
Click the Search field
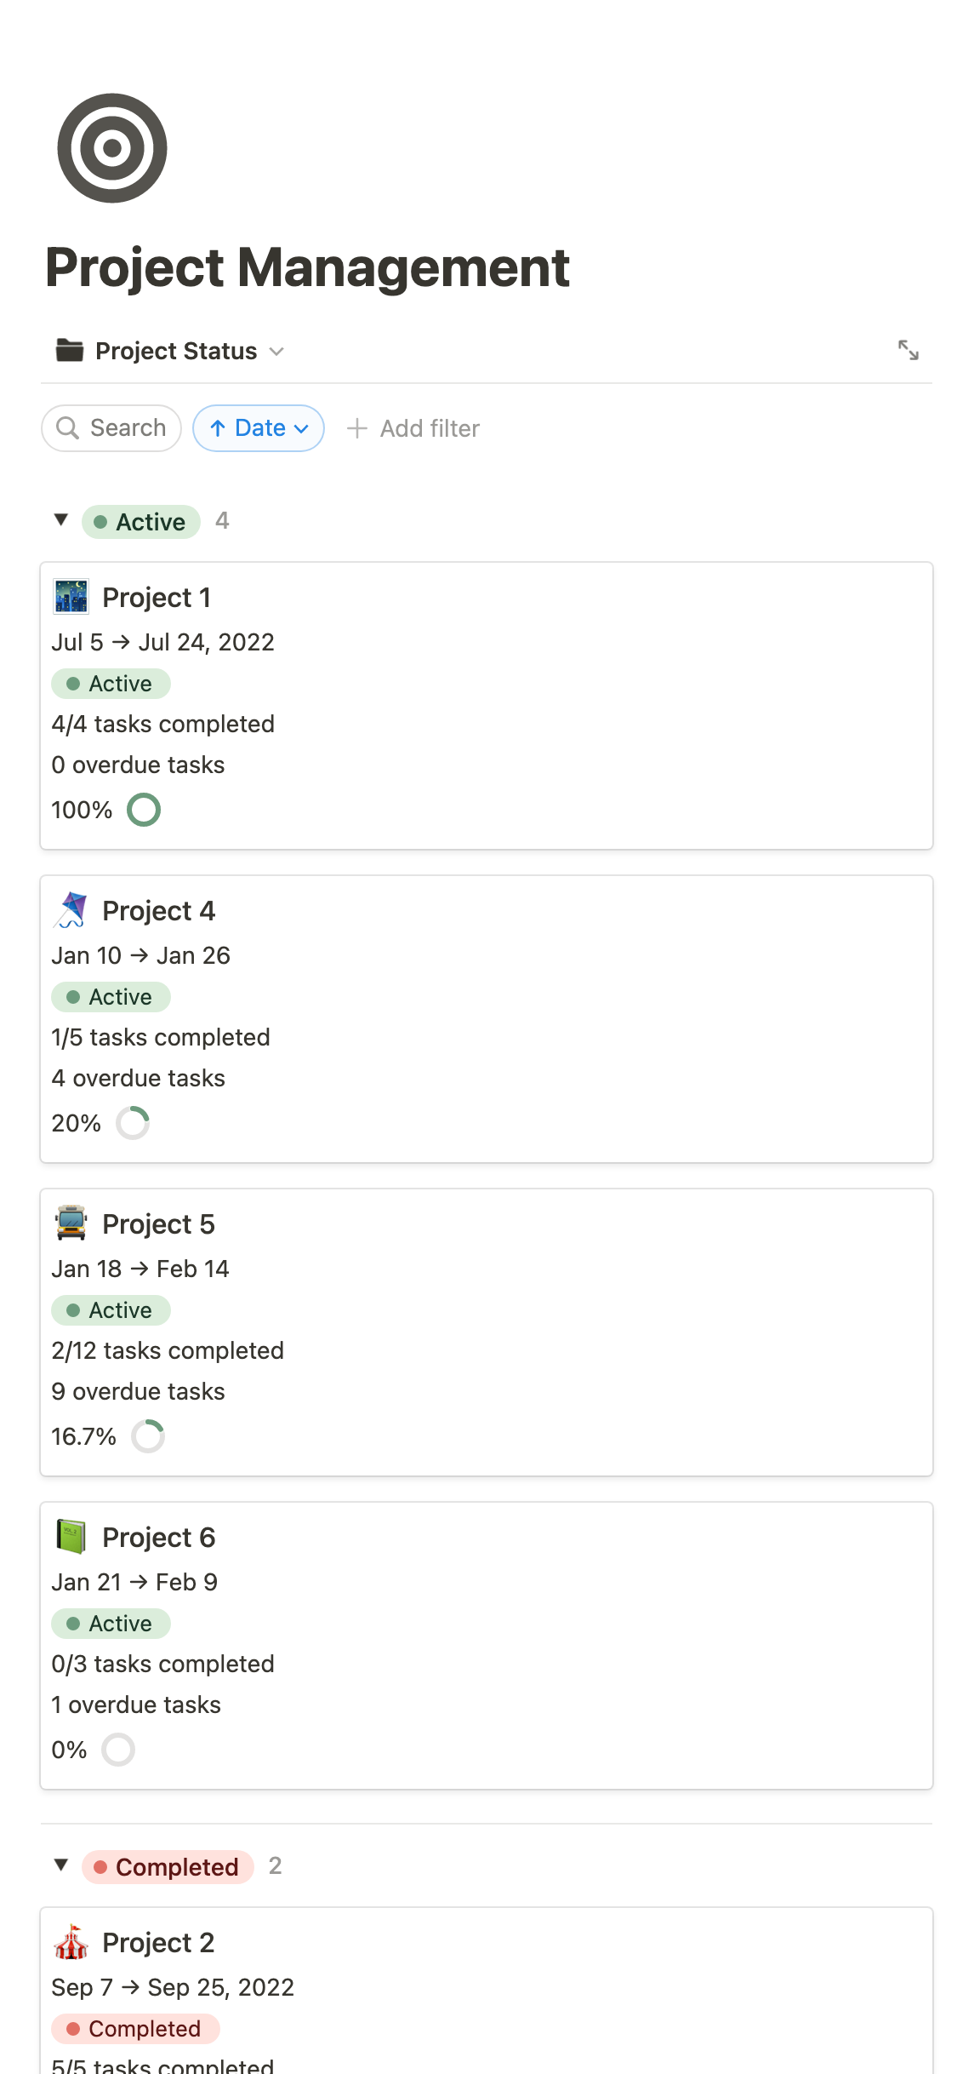(x=111, y=428)
